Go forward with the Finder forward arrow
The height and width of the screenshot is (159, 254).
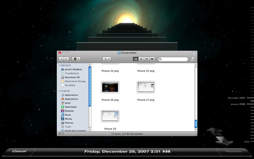click(66, 59)
